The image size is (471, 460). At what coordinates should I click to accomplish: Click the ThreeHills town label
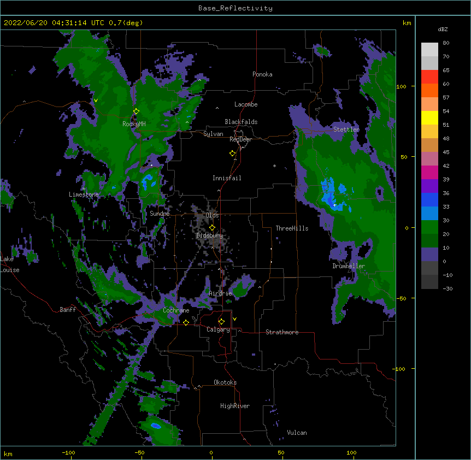[292, 228]
